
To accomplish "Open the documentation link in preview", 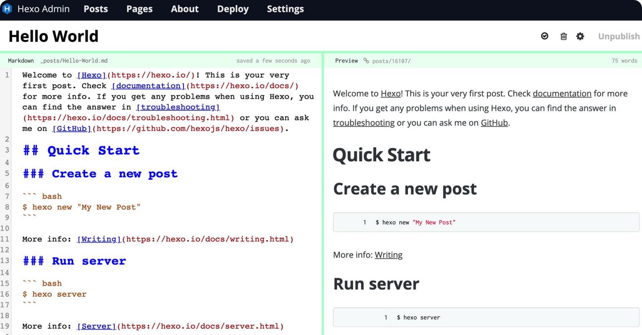I will pos(562,94).
